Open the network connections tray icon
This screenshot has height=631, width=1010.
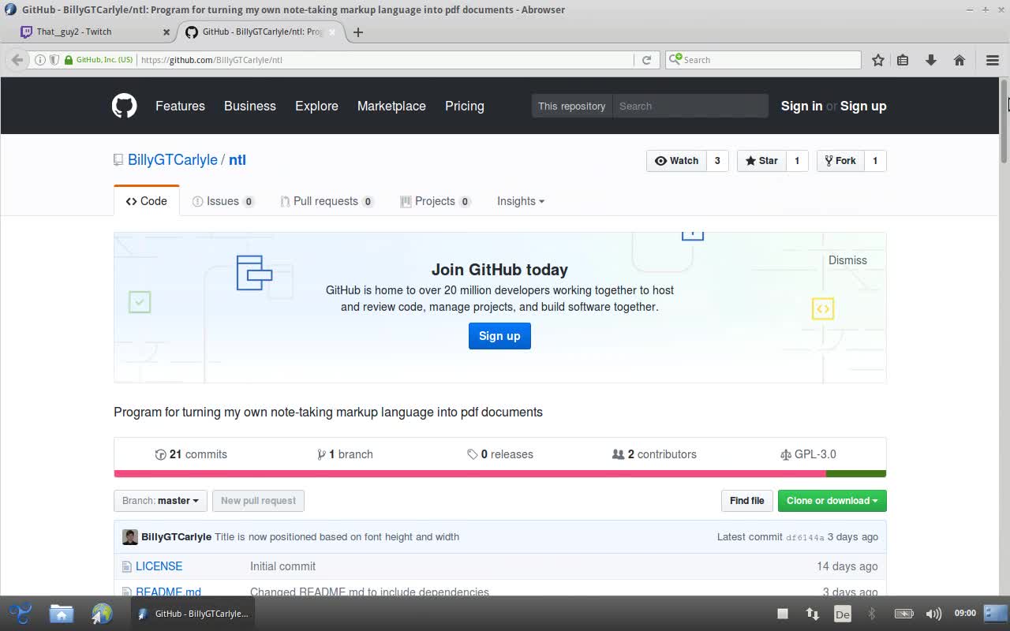point(812,613)
